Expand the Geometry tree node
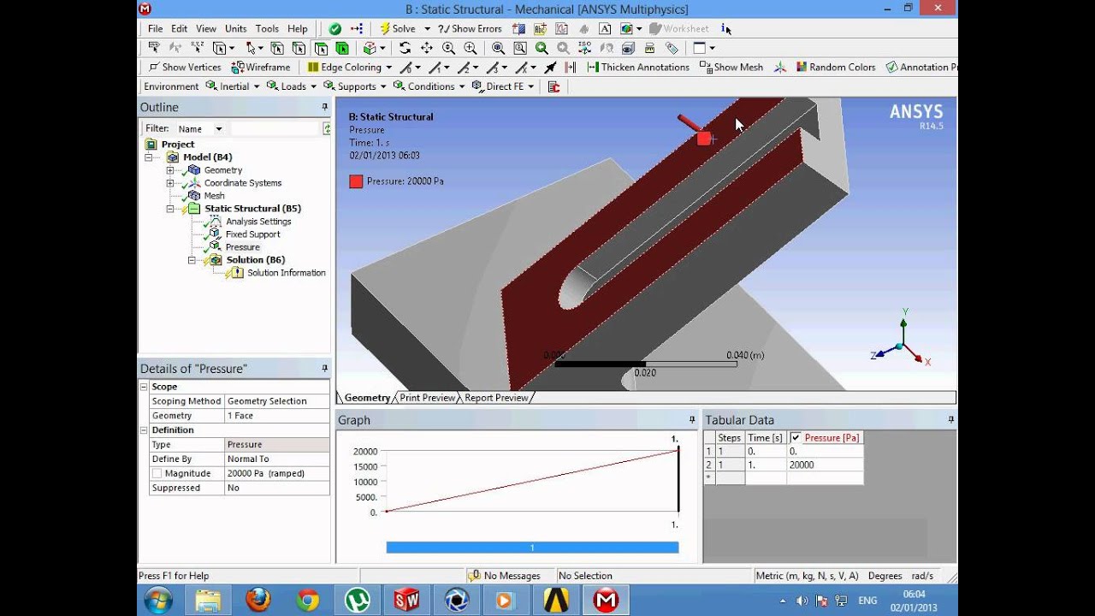Image resolution: width=1095 pixels, height=616 pixels. pos(169,170)
